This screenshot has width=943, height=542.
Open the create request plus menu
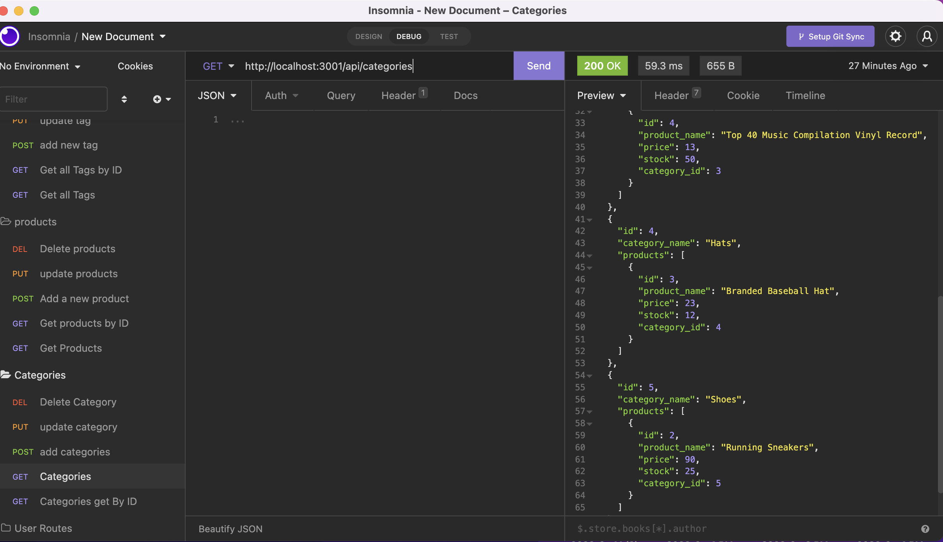[162, 99]
